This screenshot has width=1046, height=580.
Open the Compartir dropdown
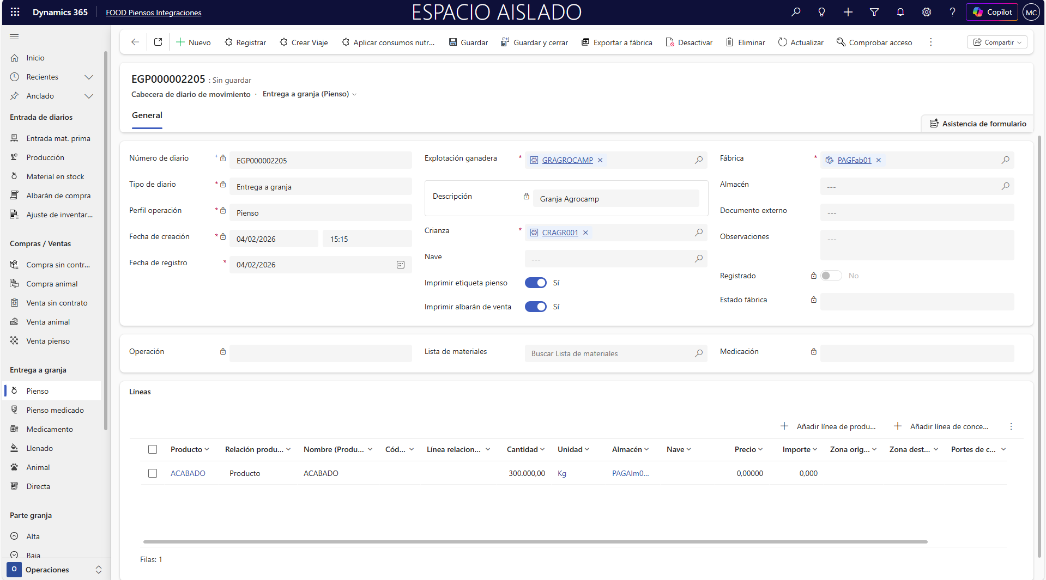coord(997,42)
